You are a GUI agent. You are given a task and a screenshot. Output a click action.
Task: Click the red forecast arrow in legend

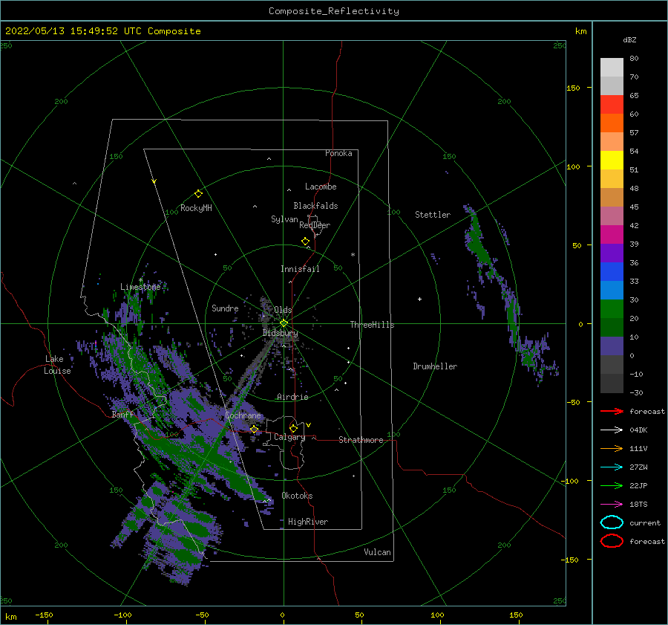pos(612,411)
